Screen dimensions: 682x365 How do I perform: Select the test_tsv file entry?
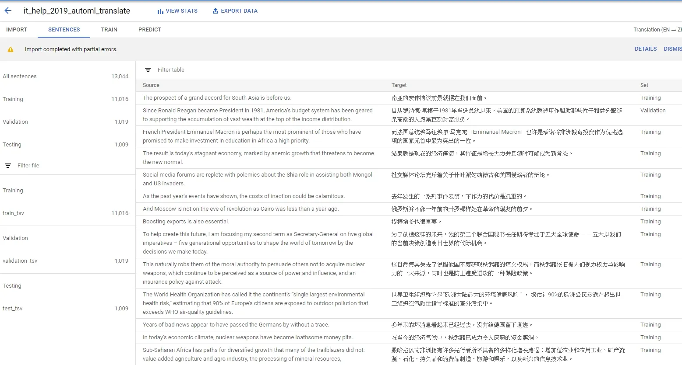tap(66, 309)
